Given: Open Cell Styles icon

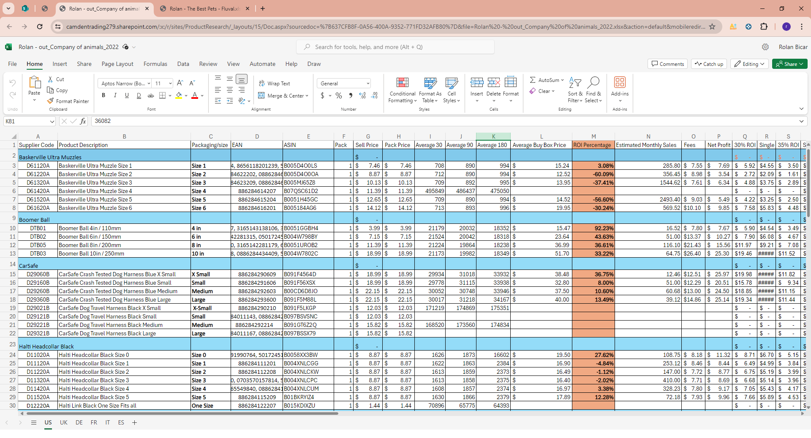Looking at the screenshot, I should pos(452,82).
